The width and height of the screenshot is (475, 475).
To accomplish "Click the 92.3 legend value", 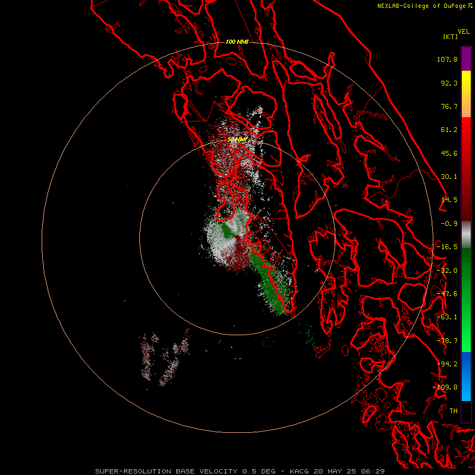I will coord(449,83).
